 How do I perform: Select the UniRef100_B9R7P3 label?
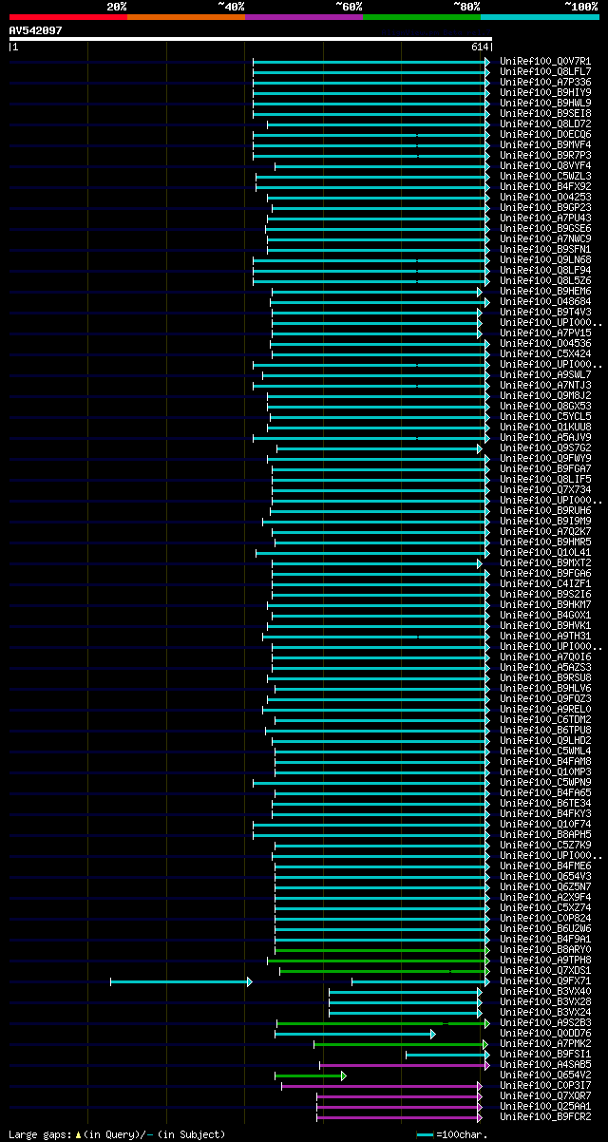[x=545, y=155]
